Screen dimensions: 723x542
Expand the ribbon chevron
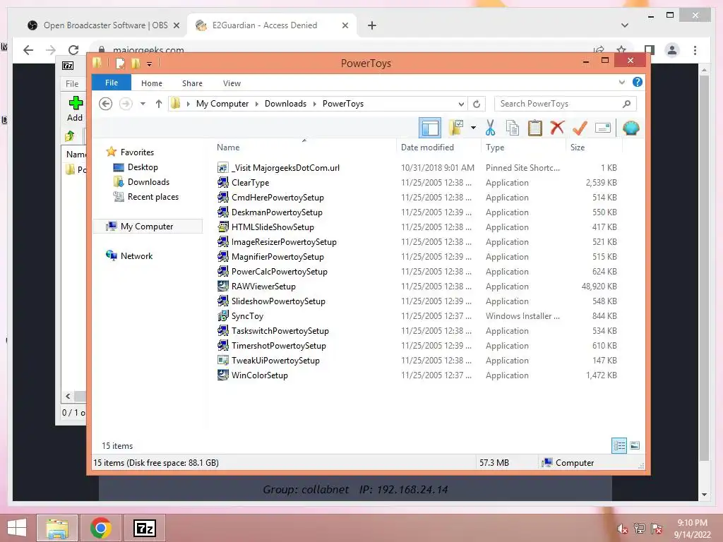tap(621, 82)
